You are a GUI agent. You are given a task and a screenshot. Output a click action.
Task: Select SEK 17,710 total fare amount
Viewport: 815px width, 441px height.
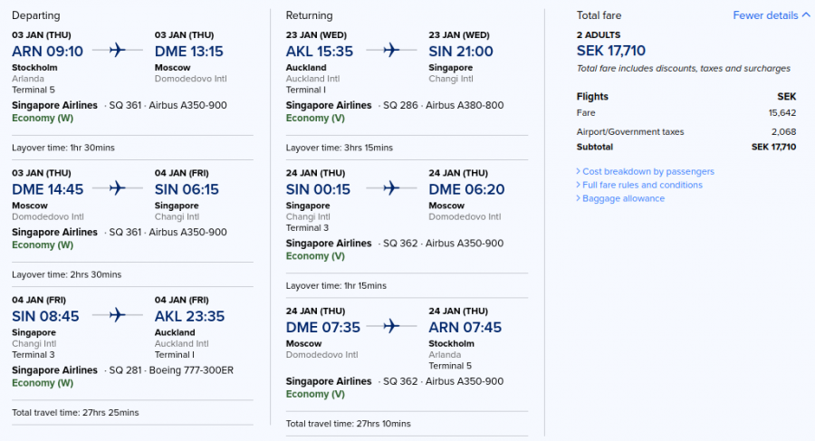(611, 51)
